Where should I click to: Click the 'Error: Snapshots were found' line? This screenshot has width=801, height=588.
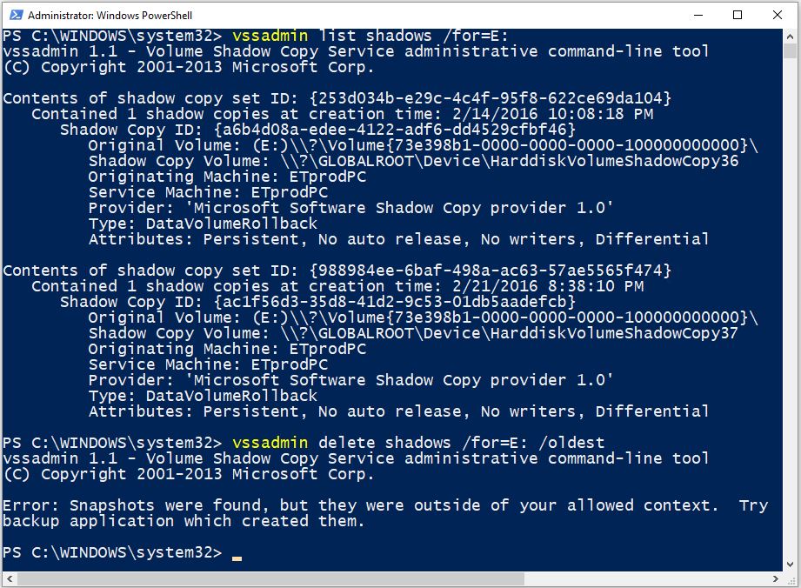tap(385, 505)
